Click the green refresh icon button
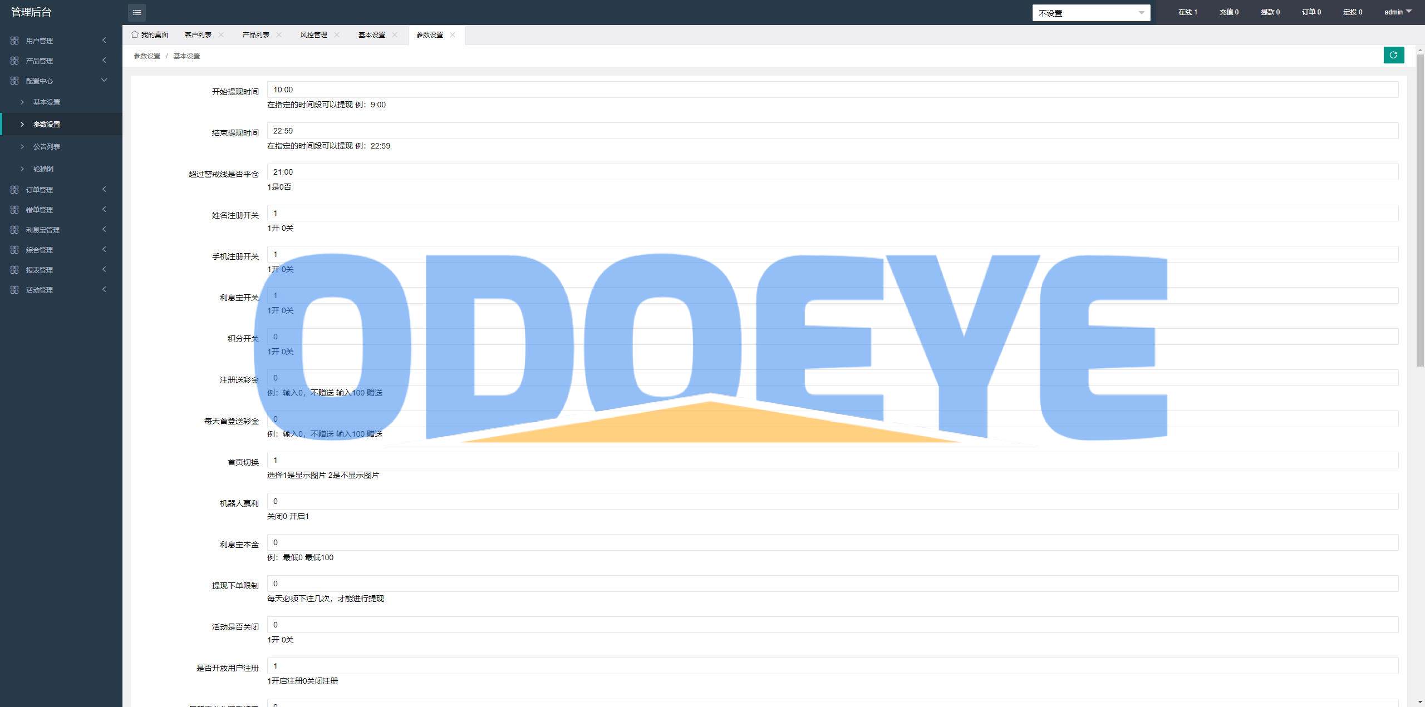Image resolution: width=1425 pixels, height=707 pixels. click(1394, 55)
